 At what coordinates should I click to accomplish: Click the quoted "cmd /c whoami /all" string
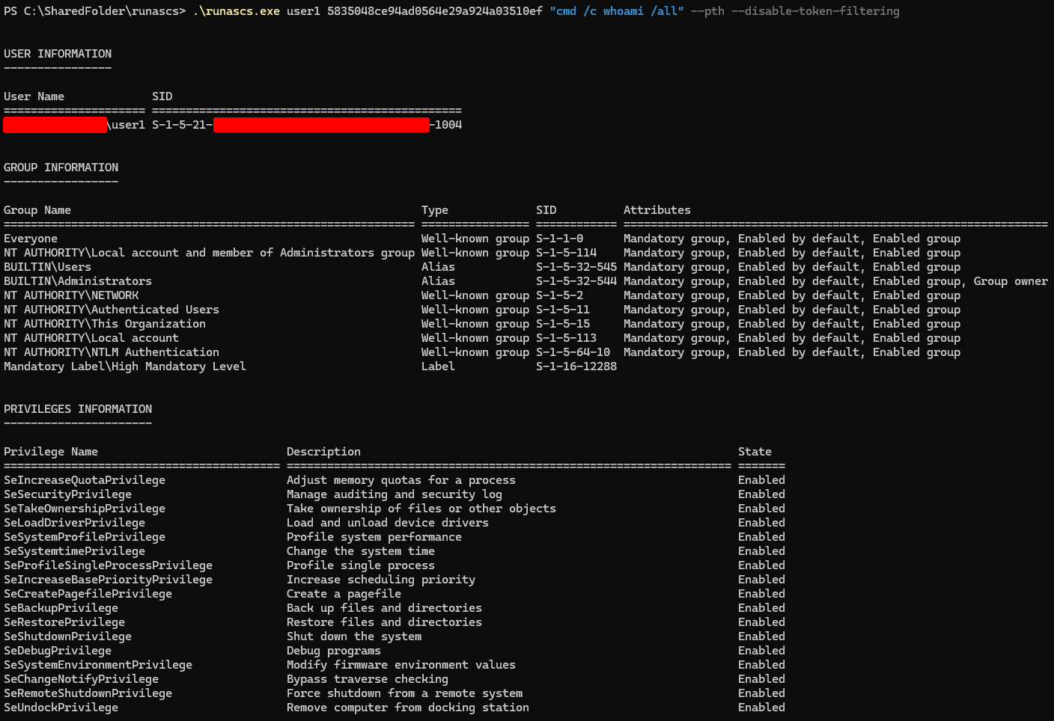pyautogui.click(x=617, y=11)
